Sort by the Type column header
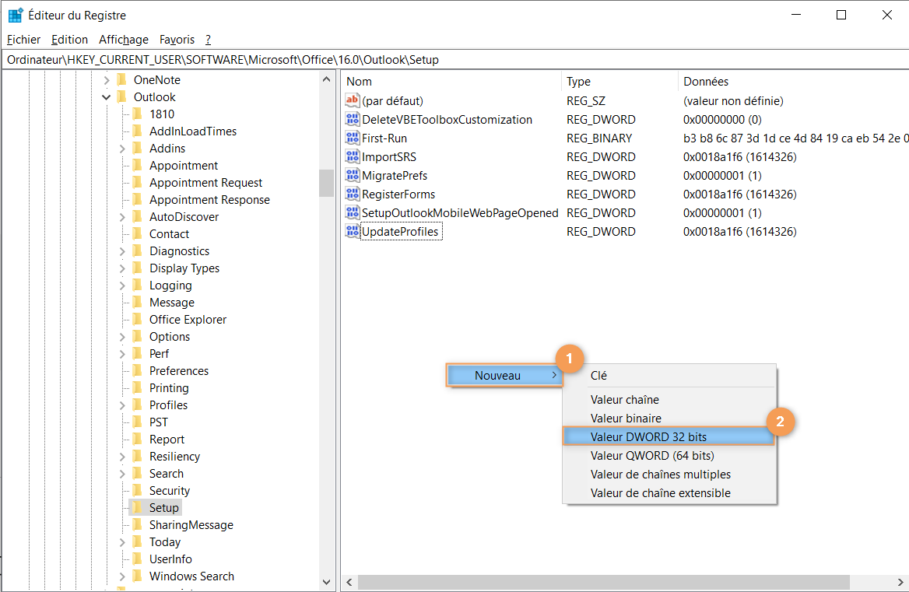The image size is (909, 592). 619,82
